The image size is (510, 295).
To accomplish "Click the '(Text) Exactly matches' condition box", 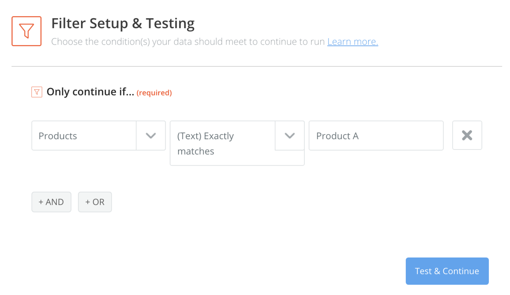I will pos(237,143).
